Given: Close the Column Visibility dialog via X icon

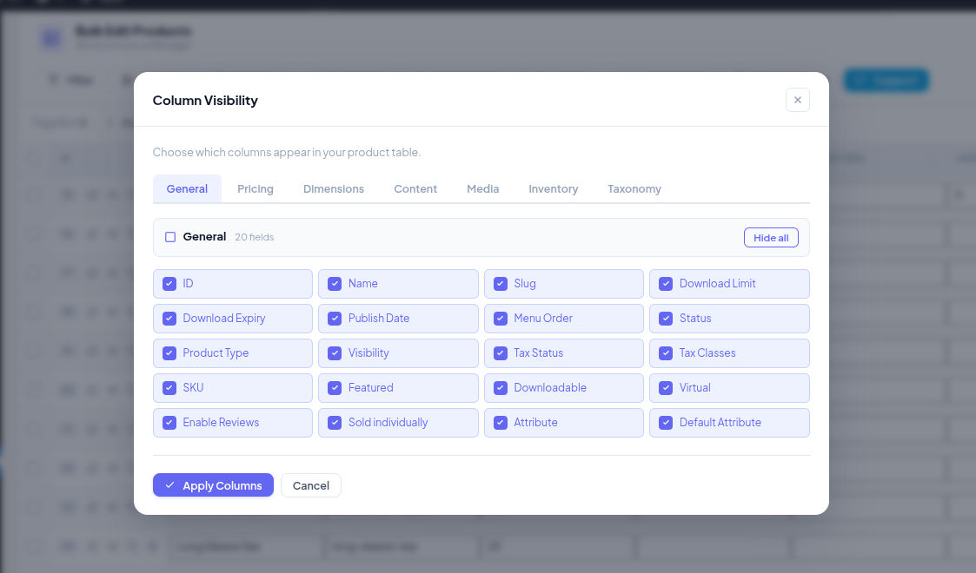Looking at the screenshot, I should tap(797, 100).
